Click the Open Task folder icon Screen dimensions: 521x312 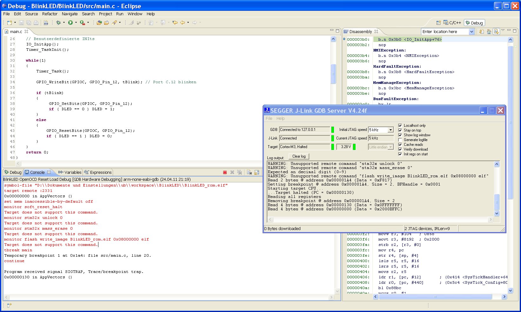[107, 23]
